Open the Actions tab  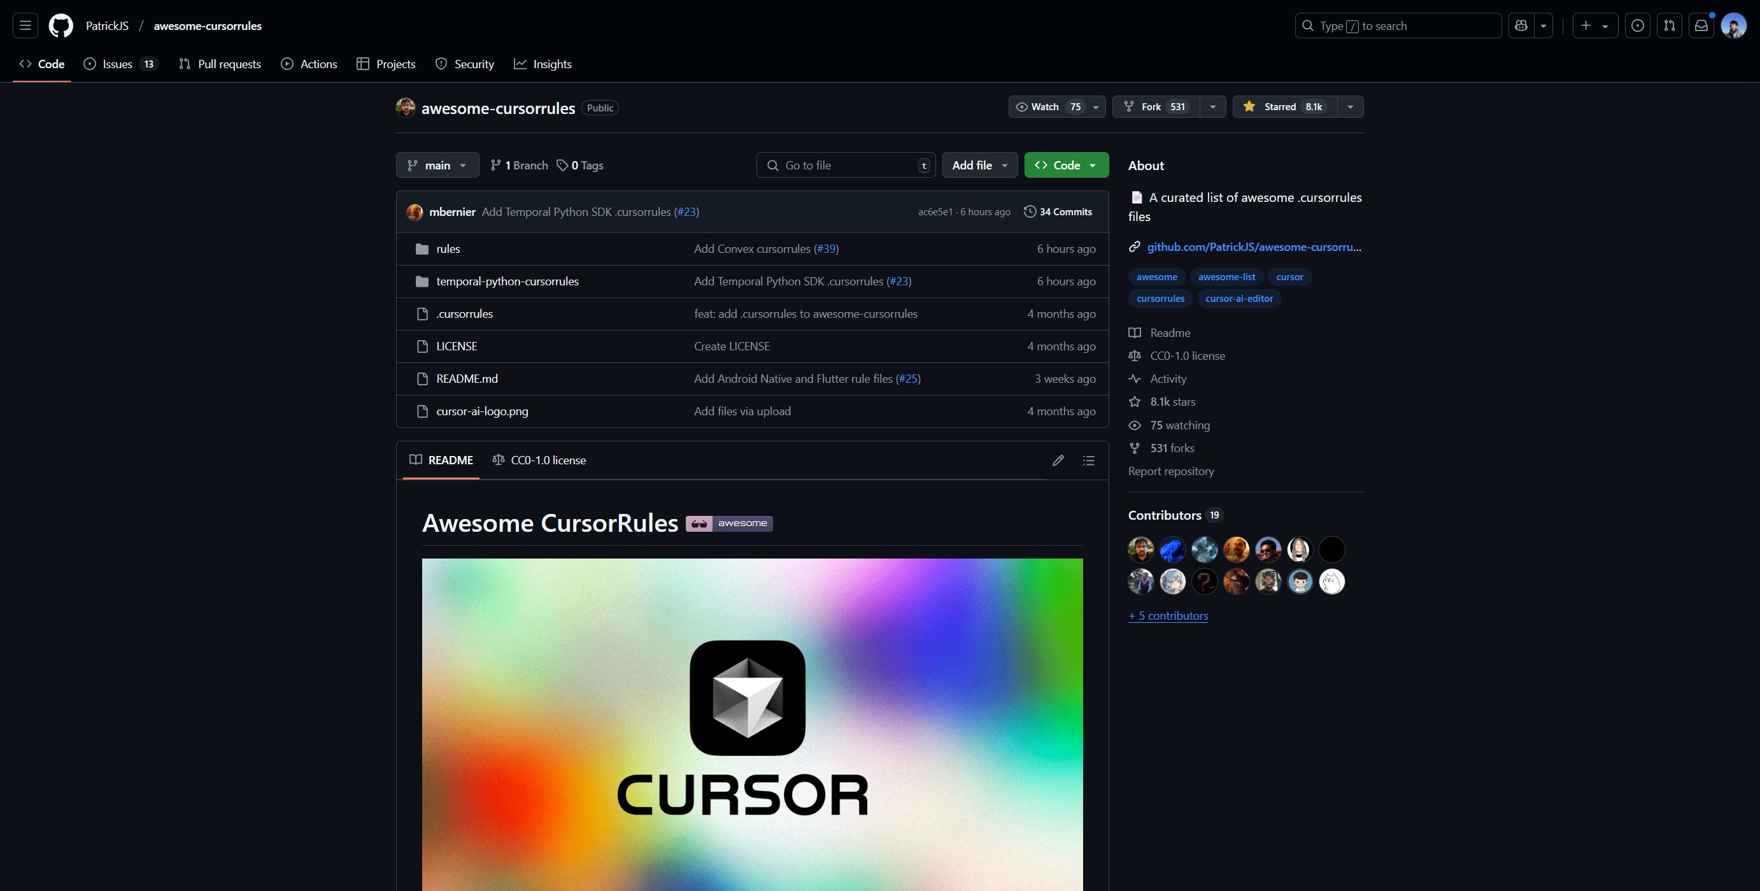click(309, 64)
